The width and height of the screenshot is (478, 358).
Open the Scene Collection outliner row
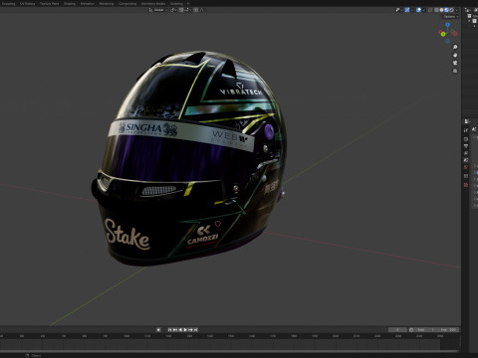point(473,16)
